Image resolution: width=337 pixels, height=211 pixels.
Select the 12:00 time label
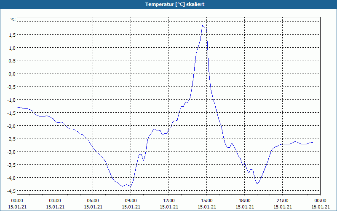pos(169,201)
